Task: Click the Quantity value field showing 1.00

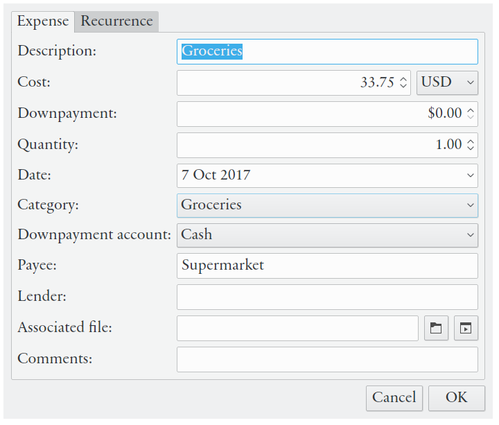Action: point(319,145)
